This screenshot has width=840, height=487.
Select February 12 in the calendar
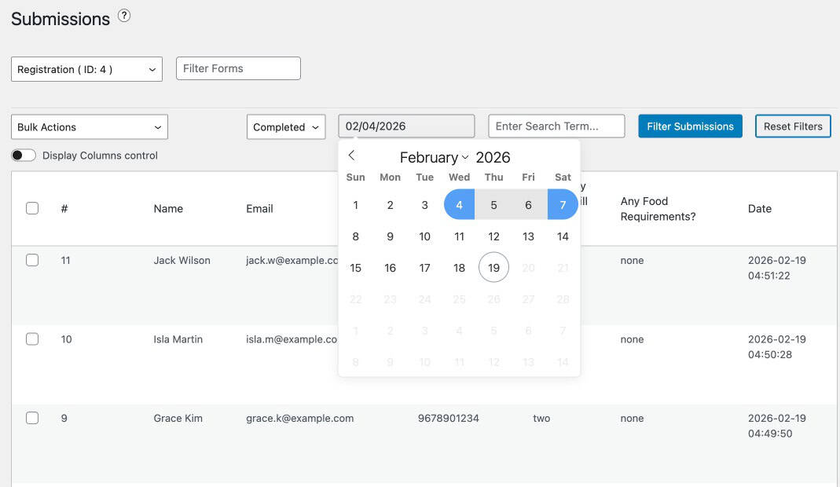494,236
